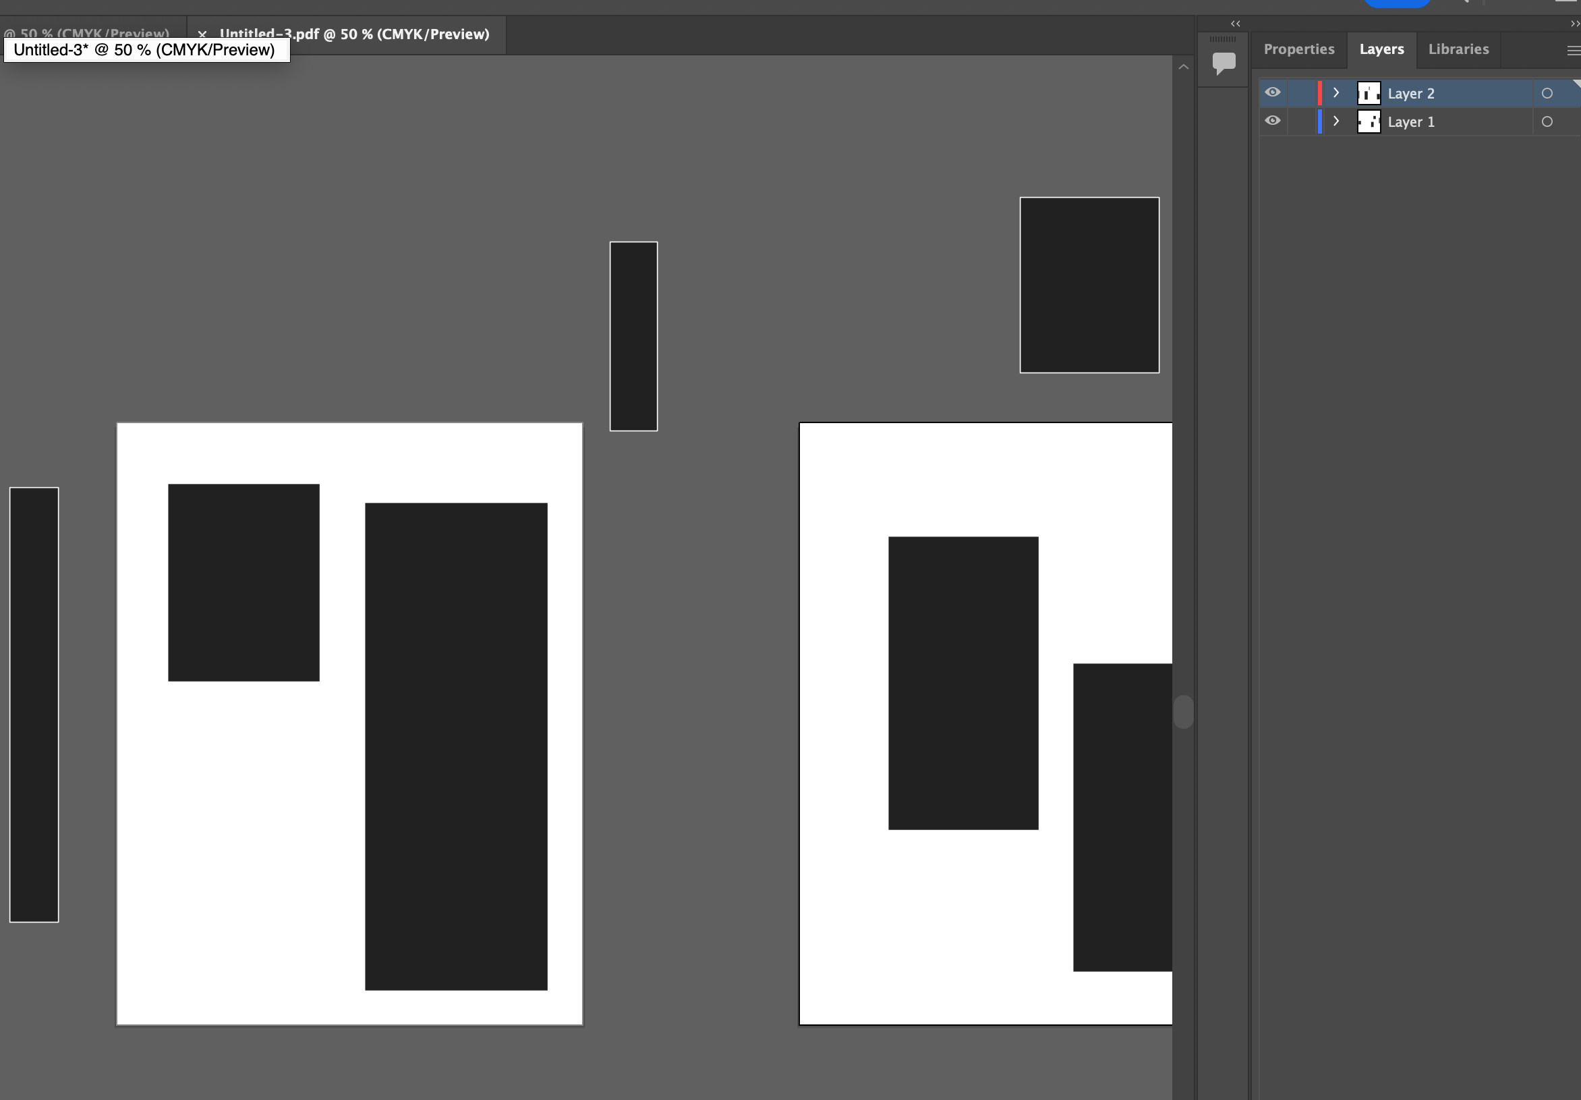Open the Comments panel speech bubble icon
Screen dimensions: 1581x1100
[1224, 63]
